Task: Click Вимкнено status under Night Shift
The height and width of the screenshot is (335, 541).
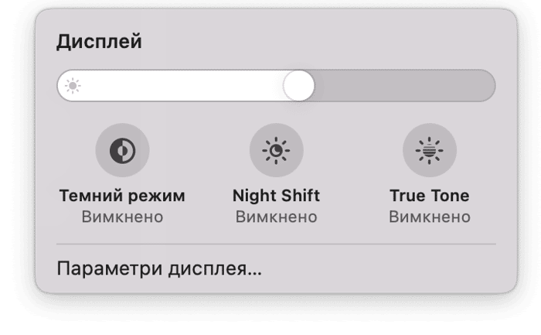Action: (276, 217)
